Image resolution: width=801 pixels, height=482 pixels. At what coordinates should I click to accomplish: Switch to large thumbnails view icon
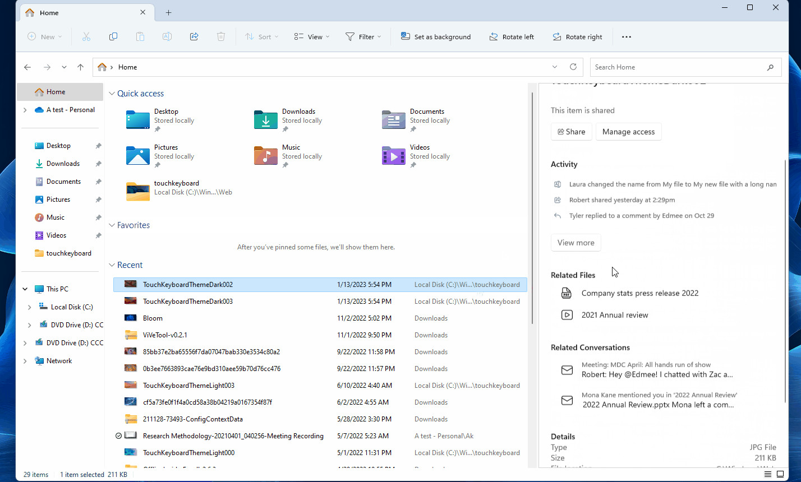(x=780, y=474)
